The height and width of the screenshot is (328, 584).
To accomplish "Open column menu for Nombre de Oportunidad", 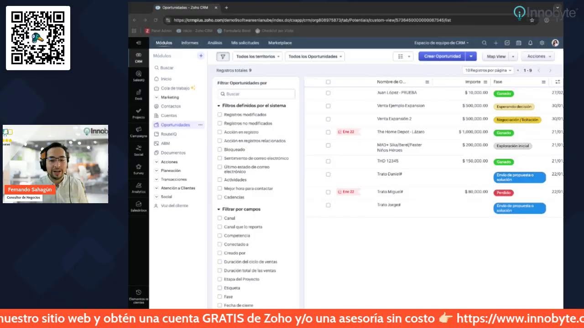I will [427, 82].
